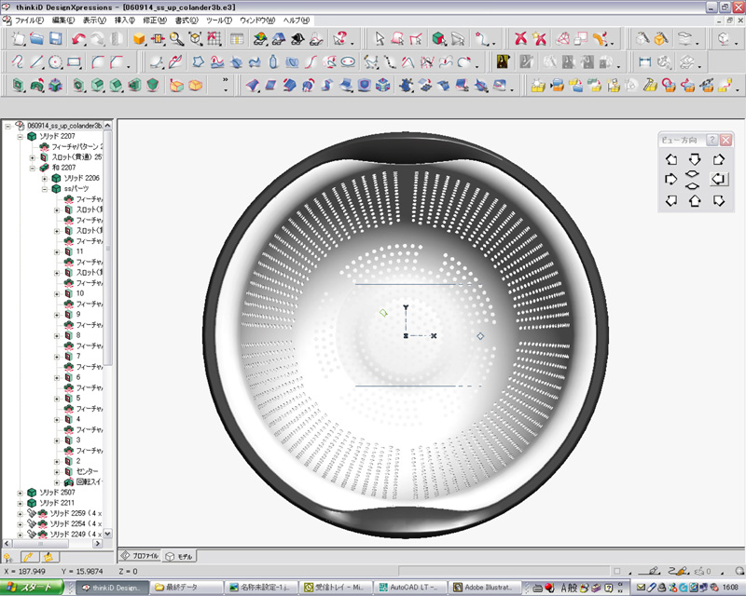Image resolution: width=746 pixels, height=596 pixels.
Task: Select the zoom magnifier tool
Action: tap(176, 39)
